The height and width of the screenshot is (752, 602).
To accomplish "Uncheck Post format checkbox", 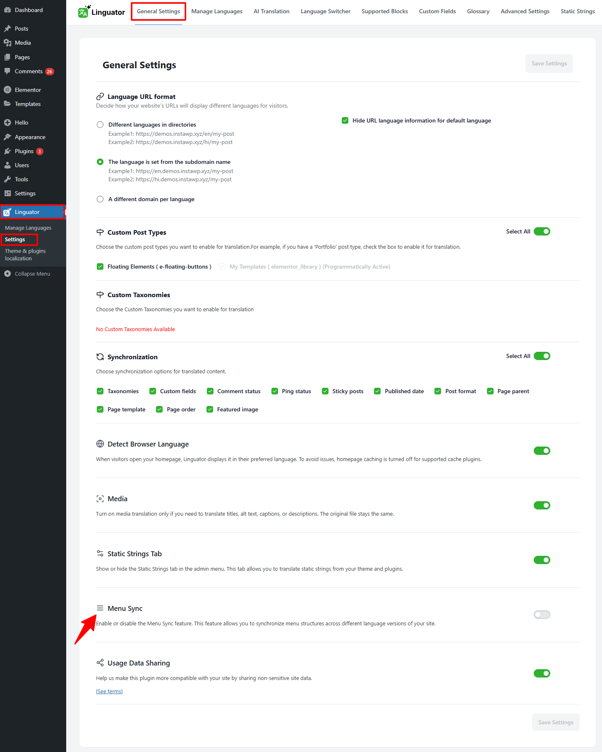I will [438, 391].
